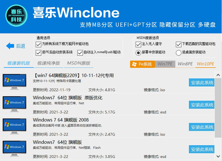222x161 pixels.
Task: Click the text 文件大小: 4.81G
Action: click(x=102, y=90)
